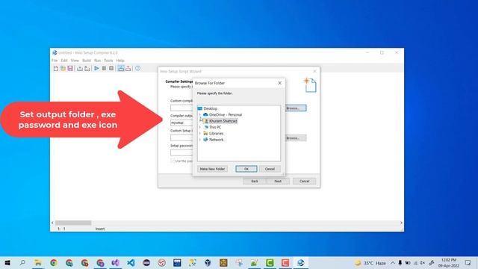Click the Setup password input field
Viewport: 478px width, 269px height.
click(x=181, y=152)
